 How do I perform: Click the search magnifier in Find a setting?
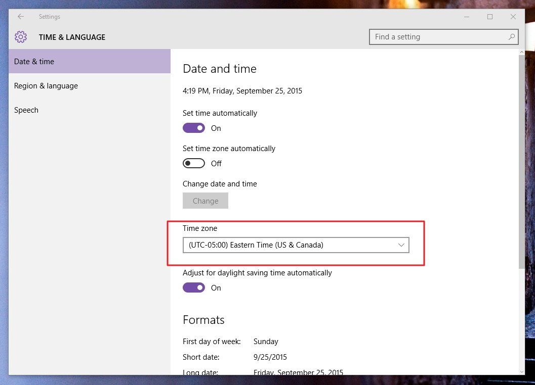point(511,36)
